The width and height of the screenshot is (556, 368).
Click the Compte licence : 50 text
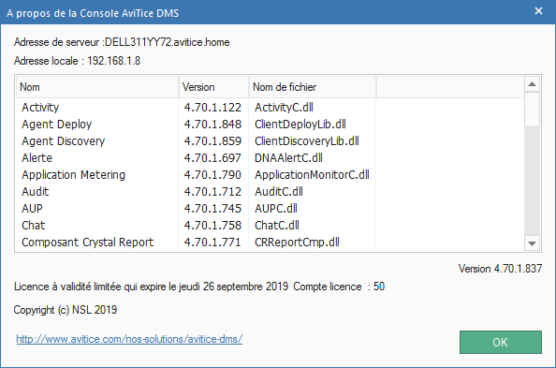pyautogui.click(x=339, y=287)
